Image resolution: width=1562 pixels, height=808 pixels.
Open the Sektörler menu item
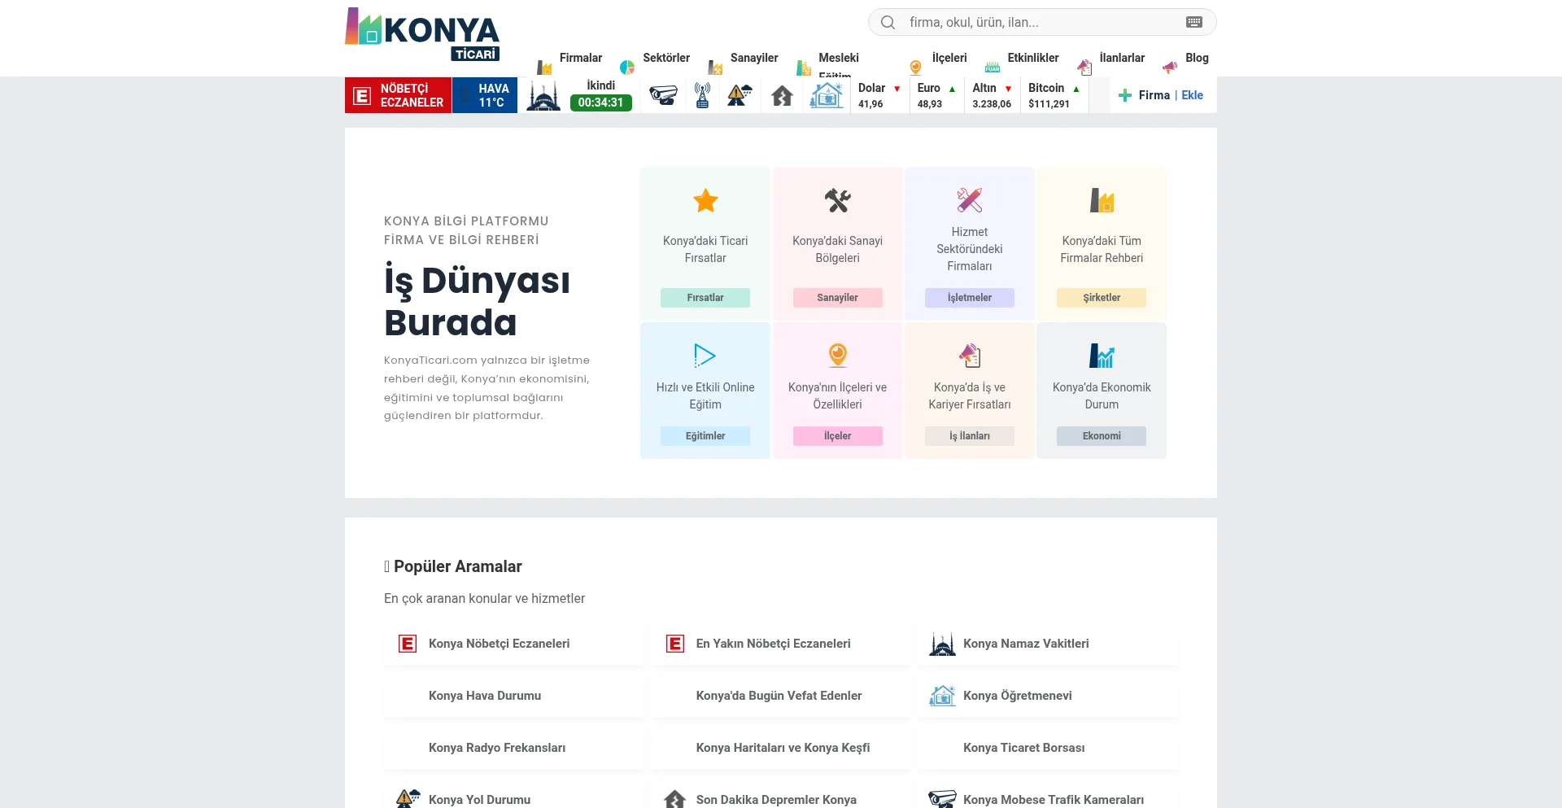[x=665, y=58]
